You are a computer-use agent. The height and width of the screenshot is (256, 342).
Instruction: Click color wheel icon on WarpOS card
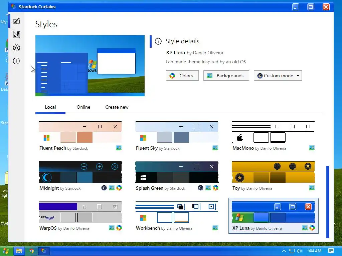pyautogui.click(x=119, y=228)
